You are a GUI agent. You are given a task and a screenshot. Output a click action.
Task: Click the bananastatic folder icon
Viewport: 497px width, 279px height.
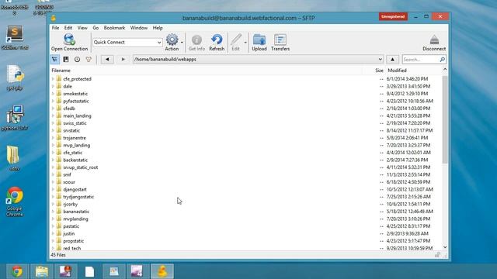tap(59, 211)
